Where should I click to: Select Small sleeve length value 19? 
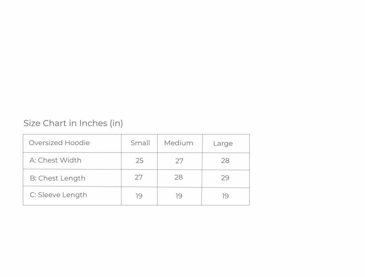139,196
